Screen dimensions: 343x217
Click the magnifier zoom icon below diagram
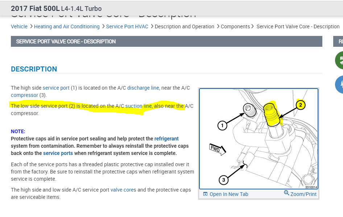[286, 193]
